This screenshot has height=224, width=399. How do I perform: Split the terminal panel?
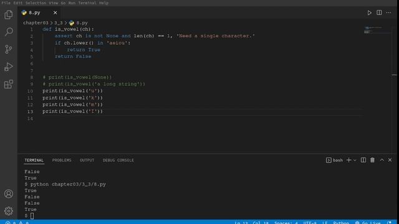(x=363, y=160)
